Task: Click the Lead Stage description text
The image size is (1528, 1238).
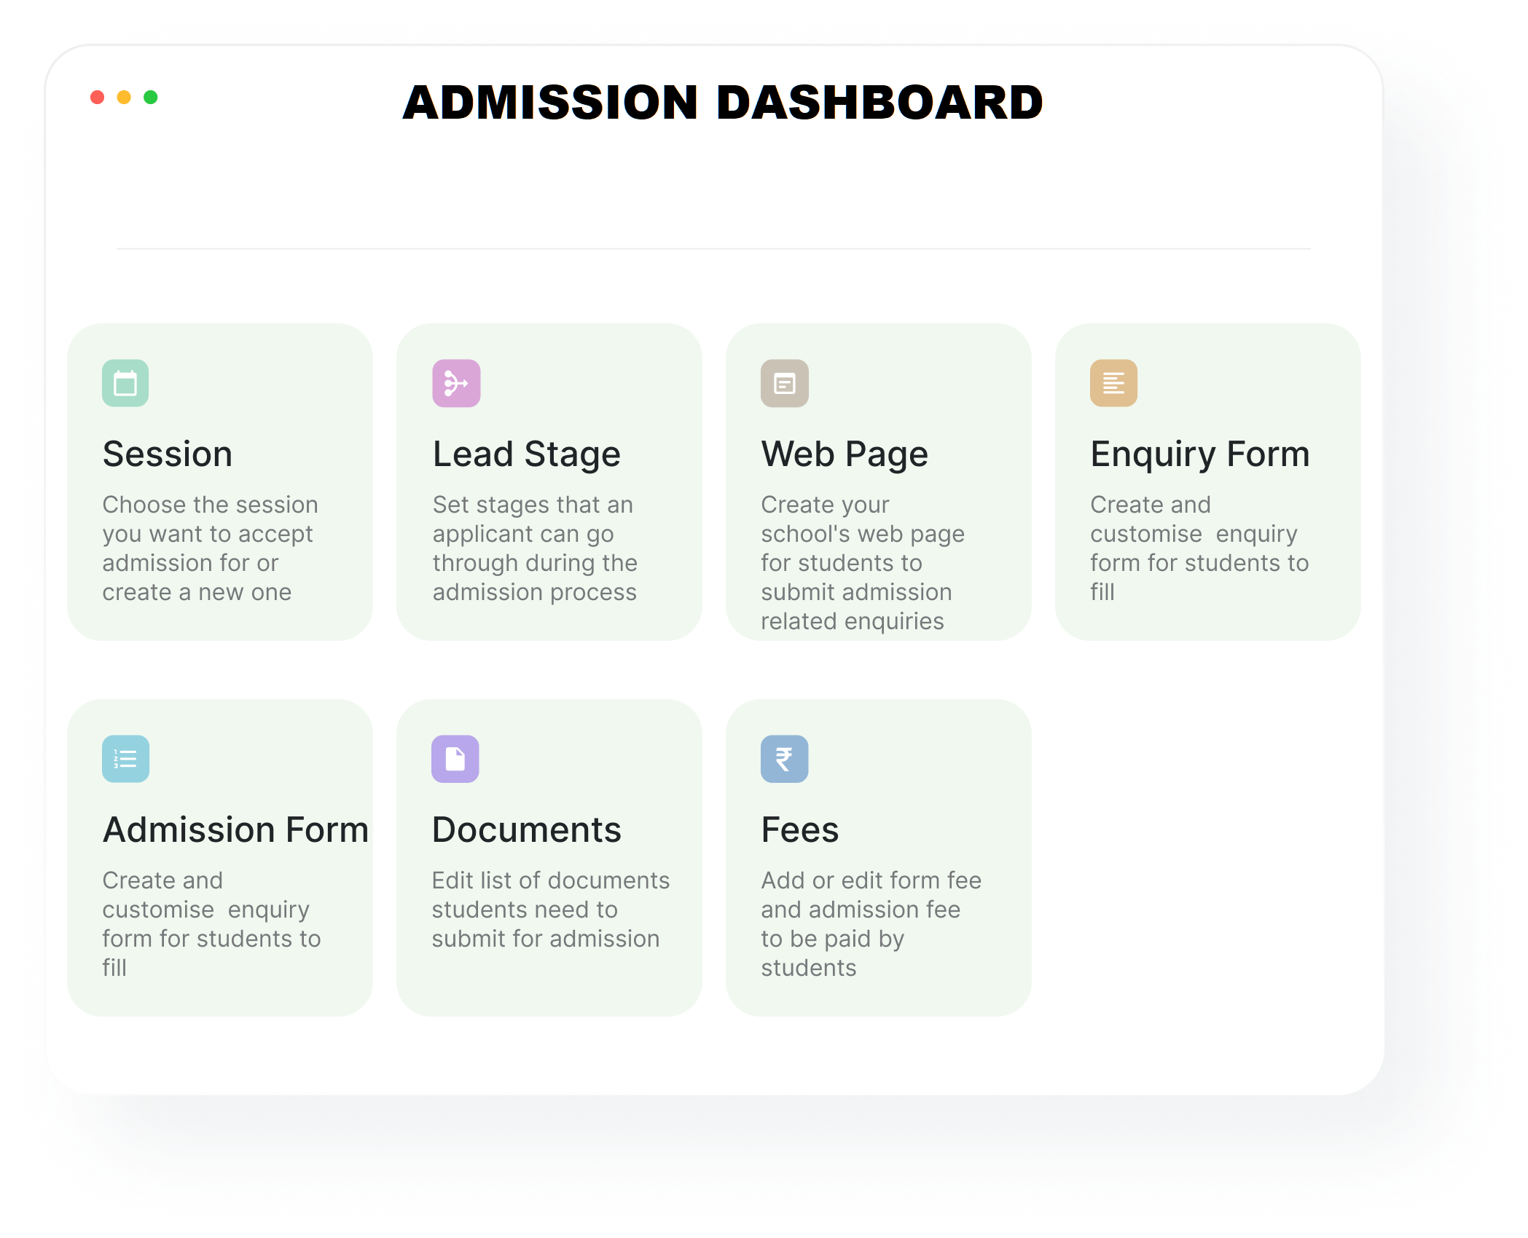Action: click(534, 548)
